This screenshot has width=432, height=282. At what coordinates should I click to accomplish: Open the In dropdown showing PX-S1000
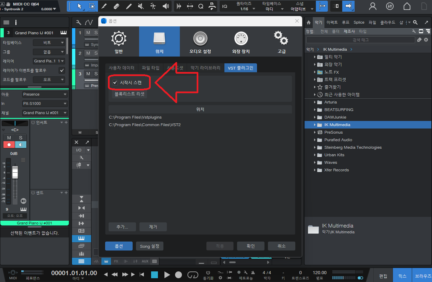coord(45,103)
